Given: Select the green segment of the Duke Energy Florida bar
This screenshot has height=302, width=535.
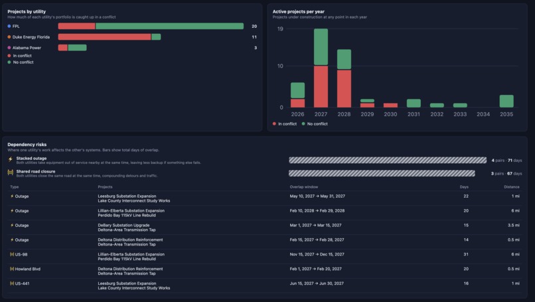Looking at the screenshot, I should (x=156, y=37).
